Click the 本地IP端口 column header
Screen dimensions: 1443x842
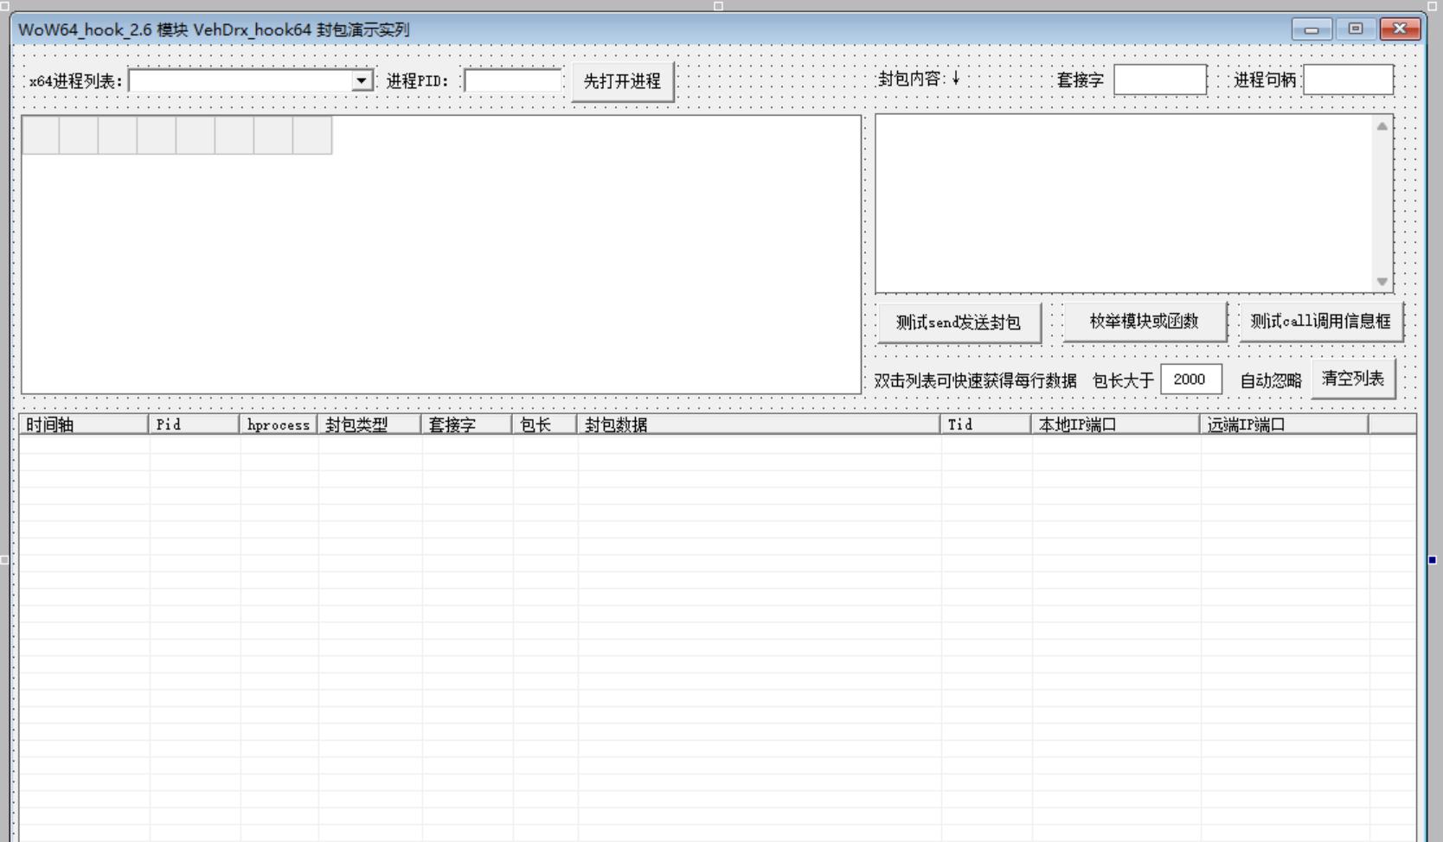(x=1114, y=424)
